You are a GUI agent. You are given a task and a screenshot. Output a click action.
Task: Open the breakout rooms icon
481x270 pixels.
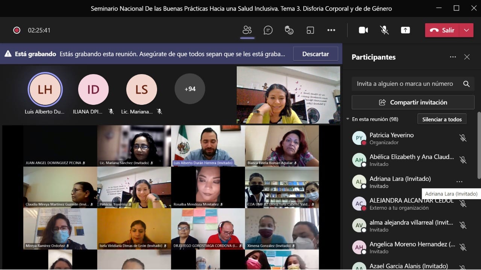(310, 30)
